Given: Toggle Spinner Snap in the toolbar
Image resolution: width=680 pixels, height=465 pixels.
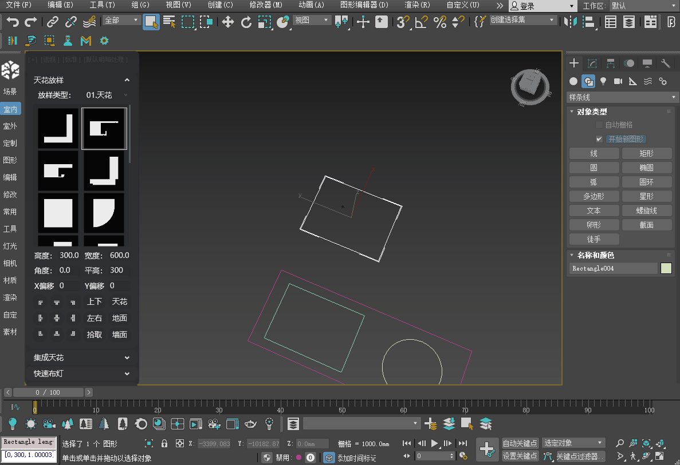Looking at the screenshot, I should 458,22.
